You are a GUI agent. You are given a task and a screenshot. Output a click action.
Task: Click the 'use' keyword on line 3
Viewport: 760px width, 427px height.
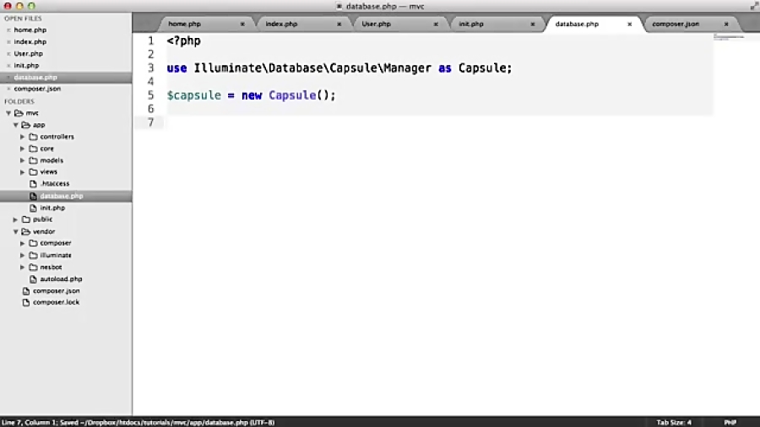pyautogui.click(x=177, y=68)
